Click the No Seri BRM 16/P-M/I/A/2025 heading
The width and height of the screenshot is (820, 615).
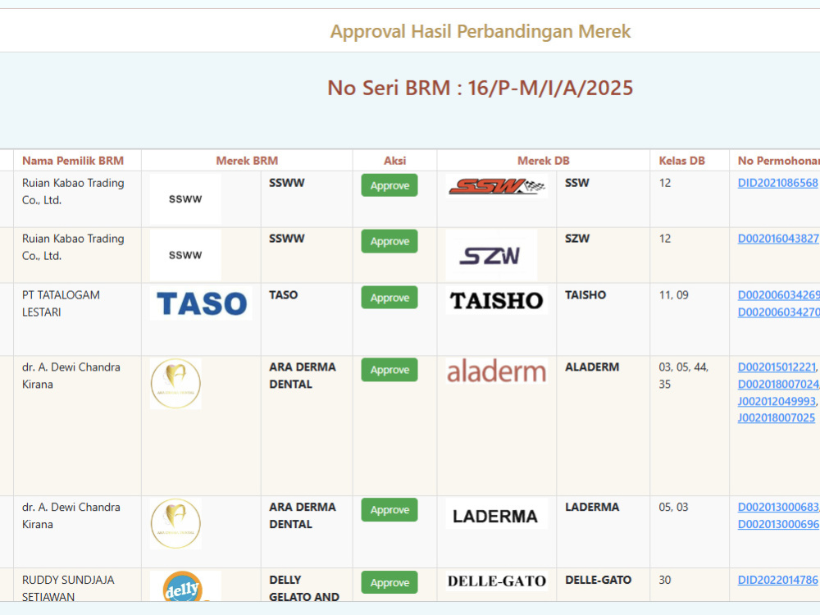click(x=480, y=88)
